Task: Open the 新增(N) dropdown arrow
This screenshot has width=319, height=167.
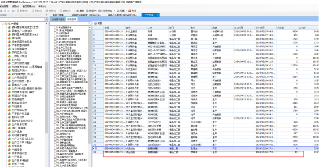Action: click(29, 11)
